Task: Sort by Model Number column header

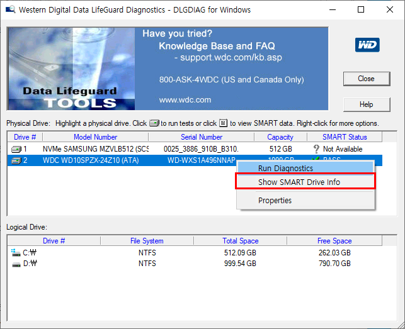Action: [95, 137]
